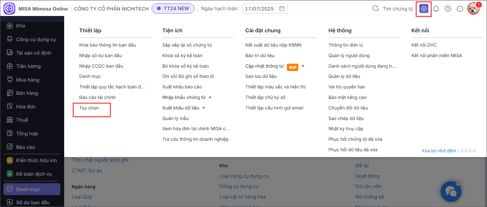
Task: Open Loại công cụ dụng cụ link
Action: [244, 176]
